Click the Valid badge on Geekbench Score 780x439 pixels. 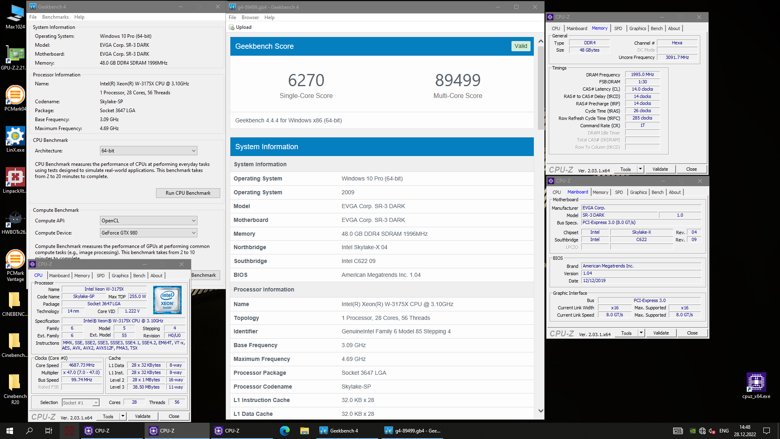(521, 46)
